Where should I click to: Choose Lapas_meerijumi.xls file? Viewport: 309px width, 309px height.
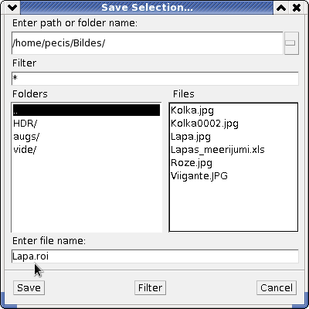click(x=218, y=150)
